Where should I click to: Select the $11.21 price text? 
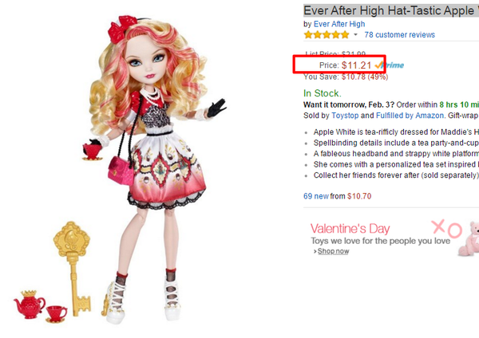(x=357, y=65)
